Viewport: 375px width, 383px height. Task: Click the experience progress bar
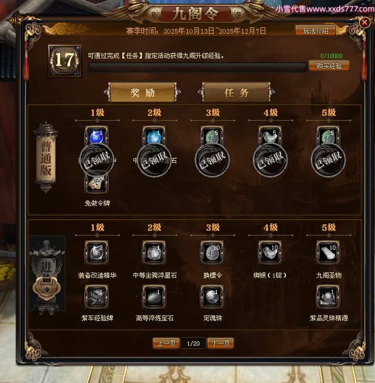click(x=198, y=67)
